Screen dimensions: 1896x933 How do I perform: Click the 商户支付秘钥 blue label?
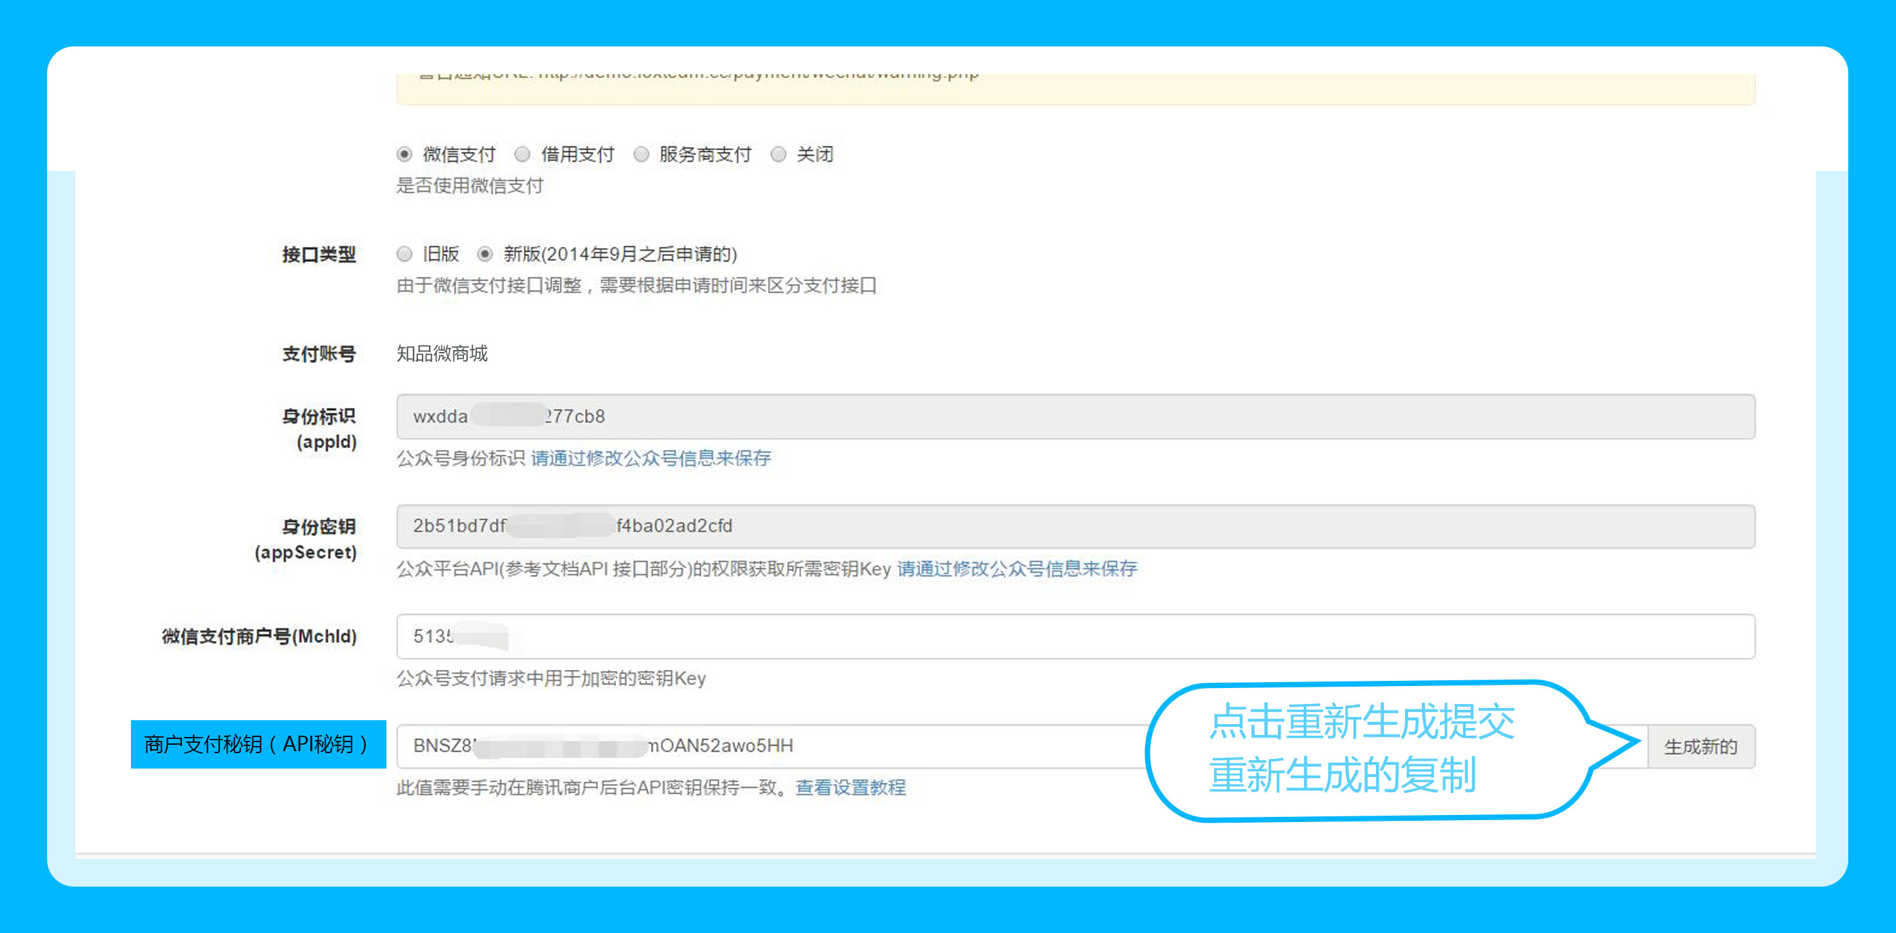[x=258, y=745]
